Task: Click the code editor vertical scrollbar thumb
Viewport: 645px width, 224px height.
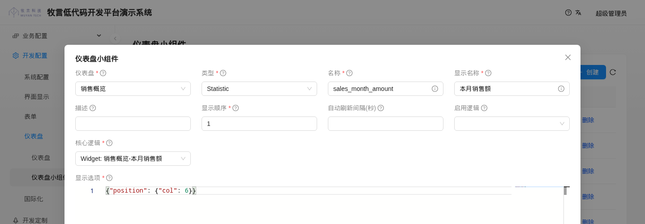Action: coord(565,191)
